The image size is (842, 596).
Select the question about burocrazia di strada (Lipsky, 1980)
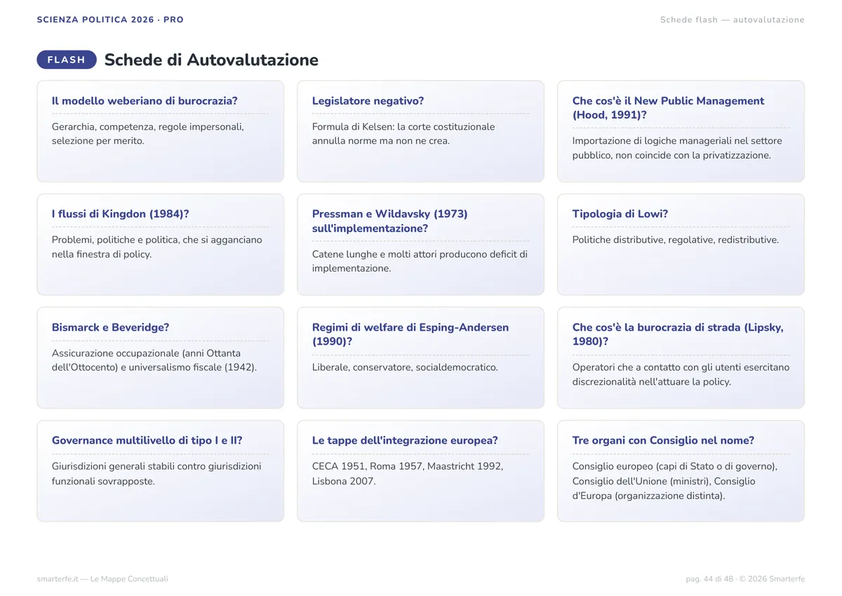(678, 334)
